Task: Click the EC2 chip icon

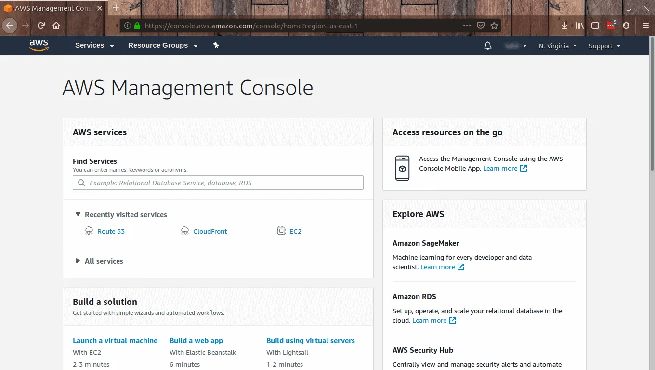Action: [x=281, y=231]
